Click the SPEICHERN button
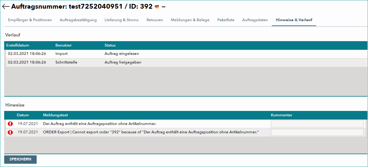Viewport: 368px width, 167px height. tap(20, 159)
